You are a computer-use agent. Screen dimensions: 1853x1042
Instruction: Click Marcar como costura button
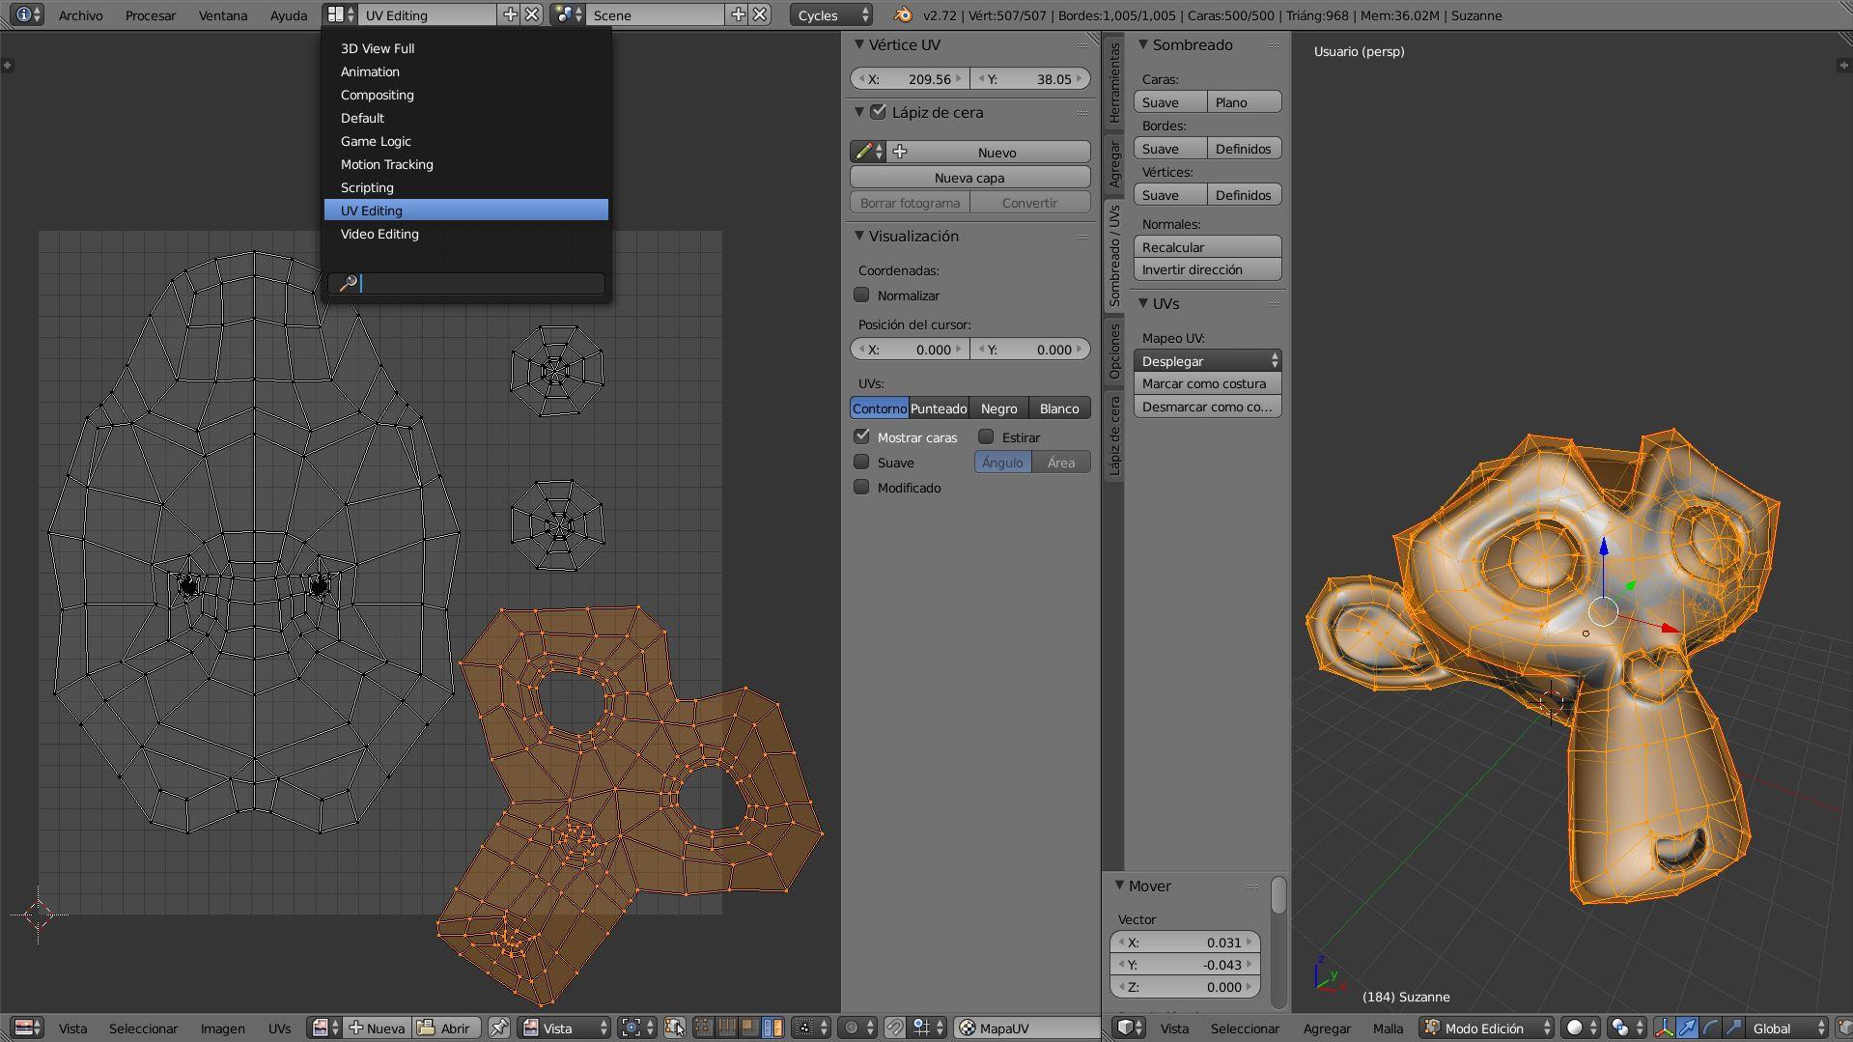click(x=1207, y=382)
